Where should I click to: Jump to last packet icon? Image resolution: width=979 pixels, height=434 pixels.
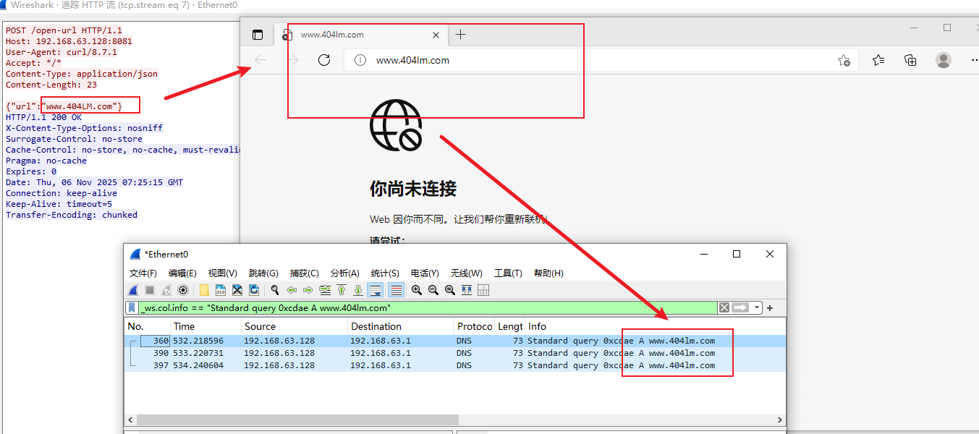point(358,290)
